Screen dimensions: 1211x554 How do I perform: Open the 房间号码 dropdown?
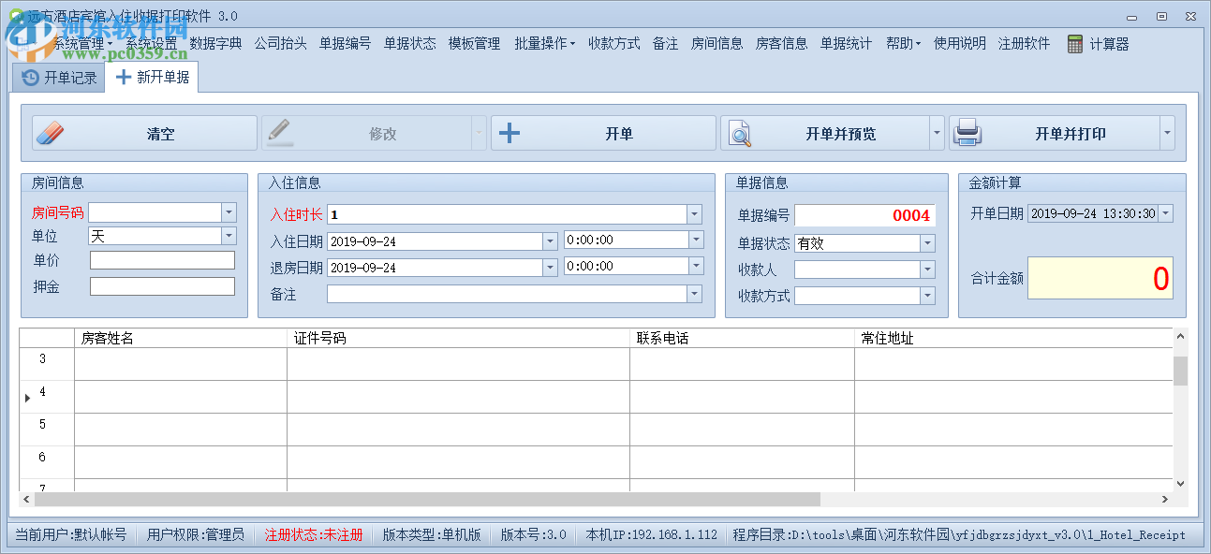(229, 212)
